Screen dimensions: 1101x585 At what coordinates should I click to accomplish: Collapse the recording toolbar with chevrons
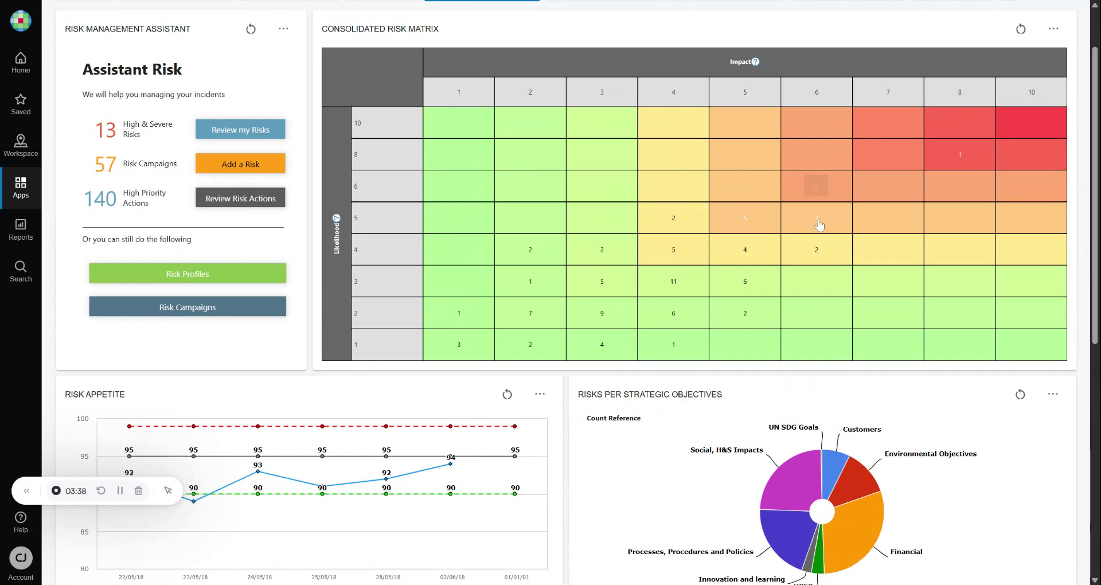pos(26,491)
